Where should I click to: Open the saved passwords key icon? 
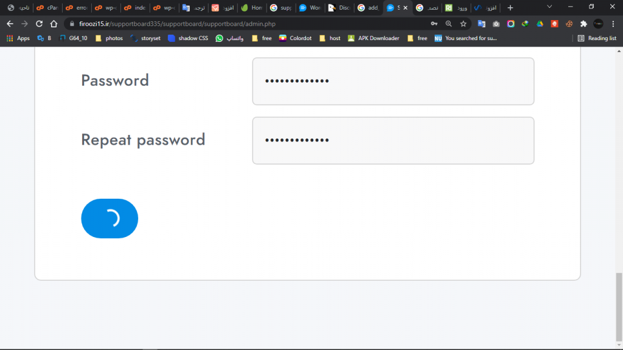434,24
